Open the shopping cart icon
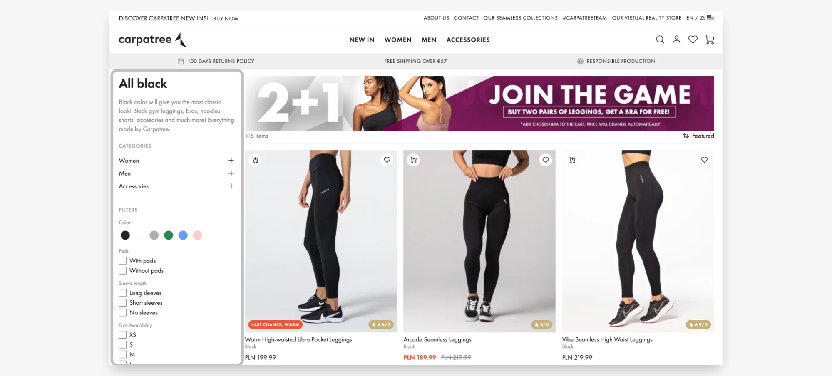This screenshot has width=832, height=376. click(x=709, y=40)
